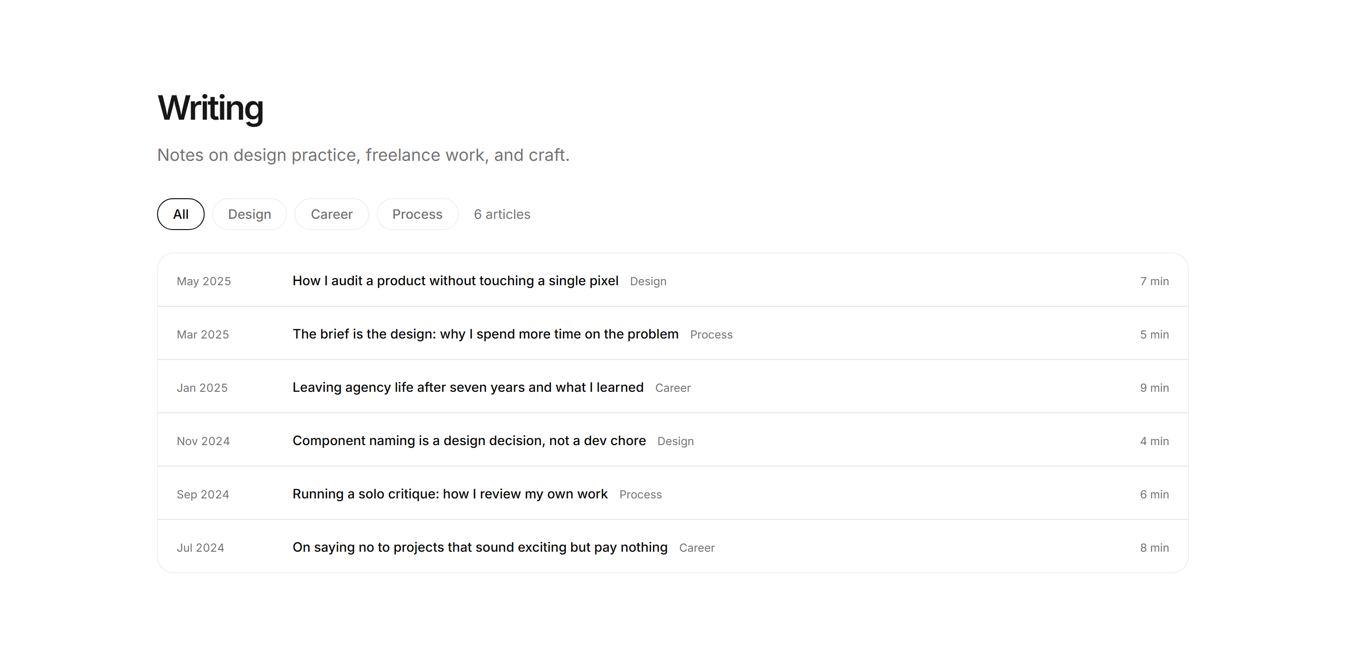Click the '4 min' reading time
This screenshot has width=1346, height=663.
point(1154,441)
